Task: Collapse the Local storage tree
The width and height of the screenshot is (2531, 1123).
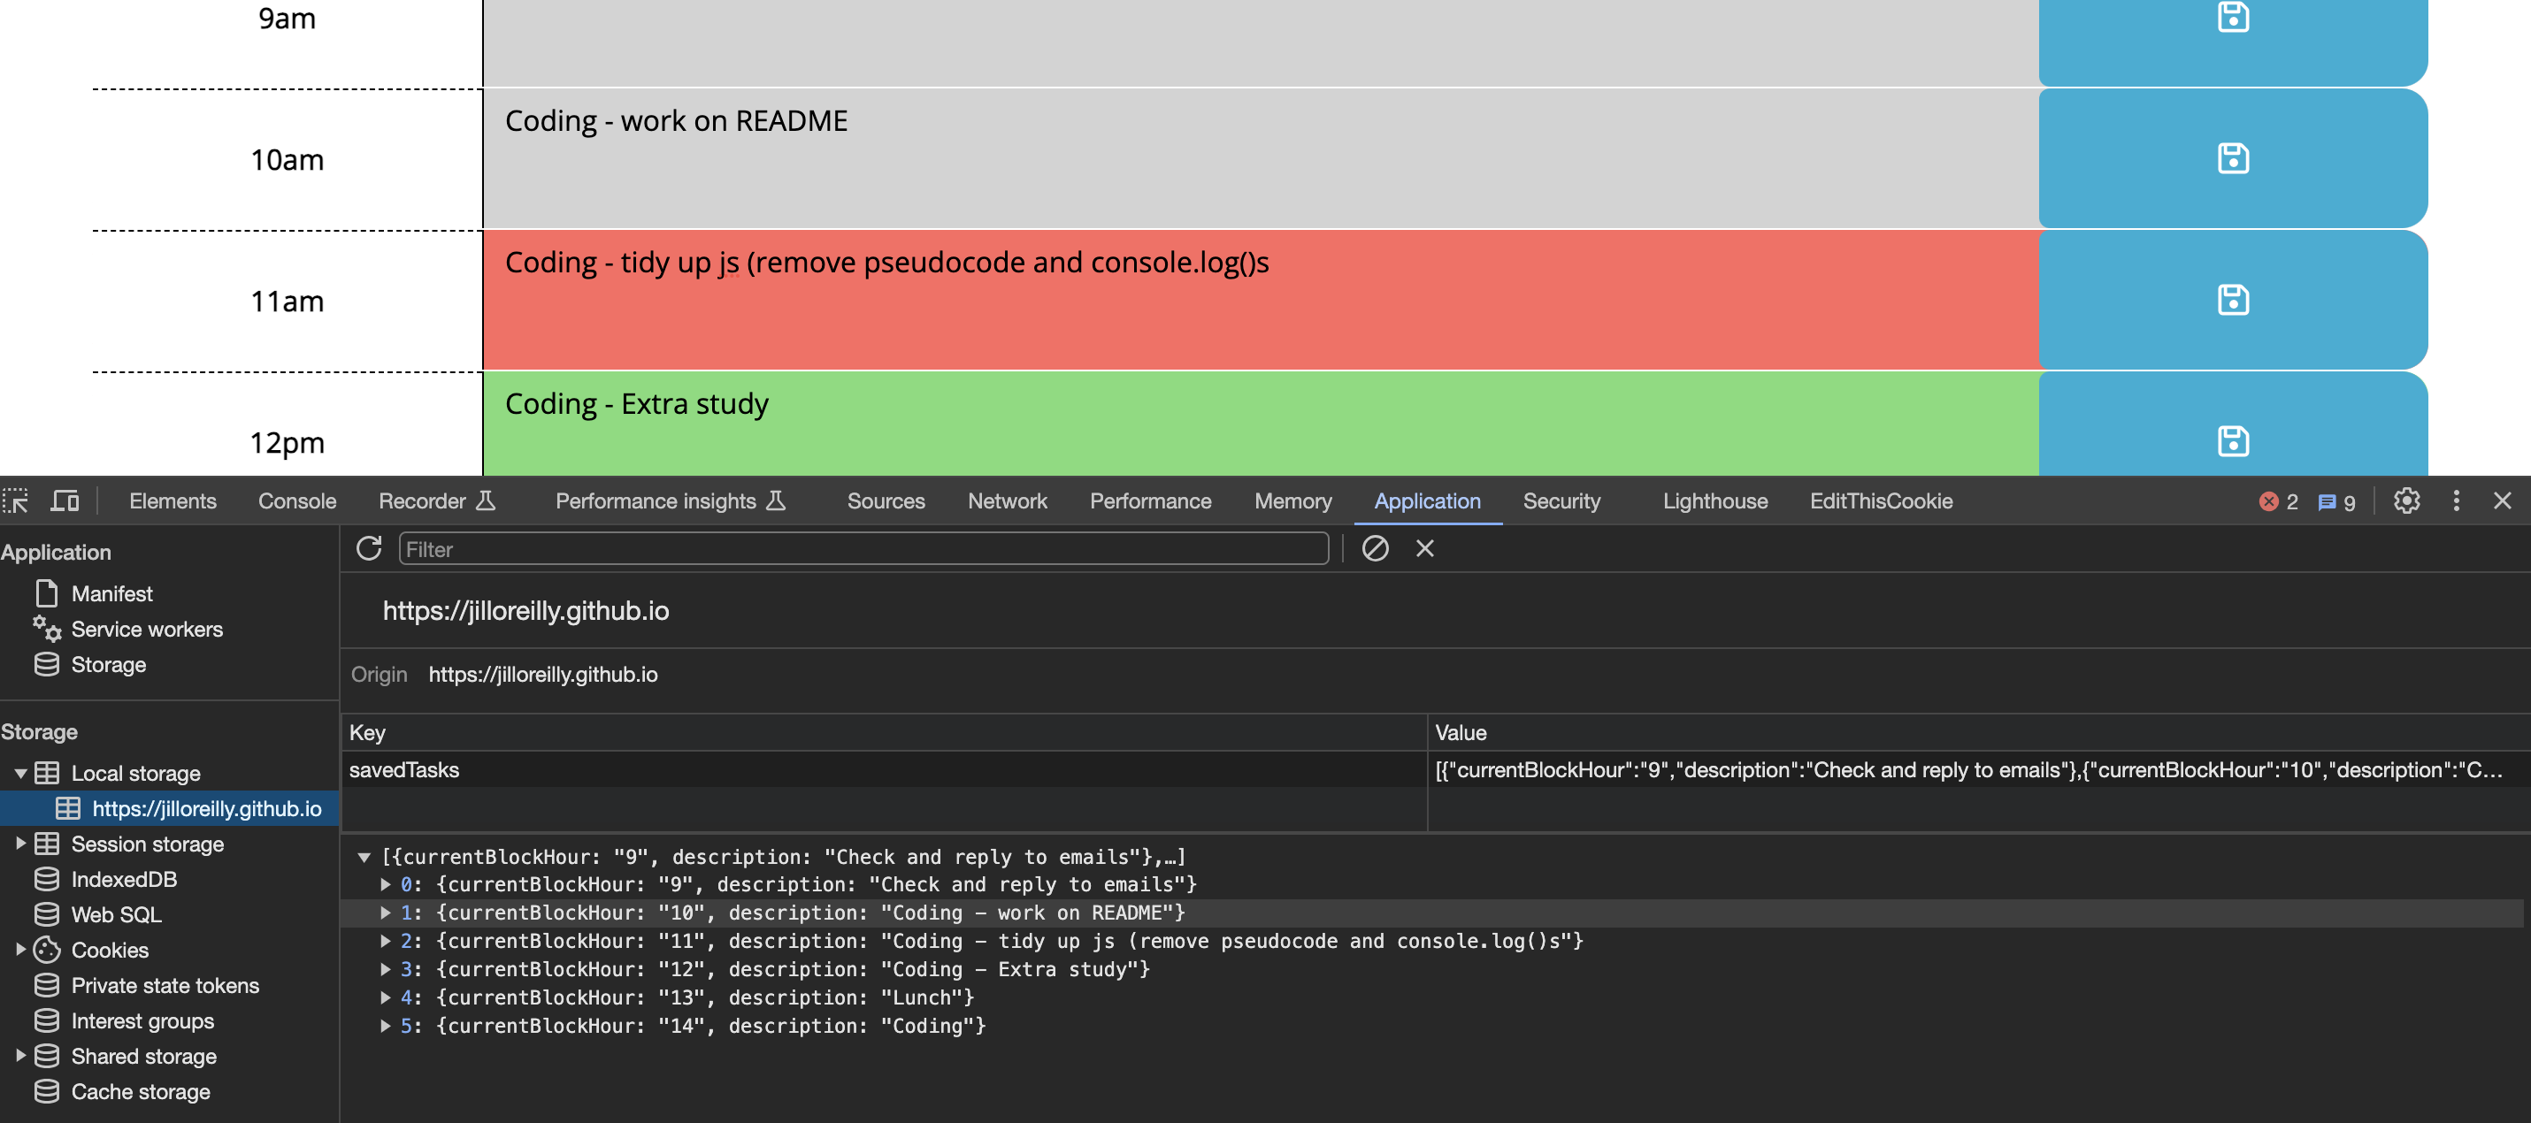Action: point(20,773)
